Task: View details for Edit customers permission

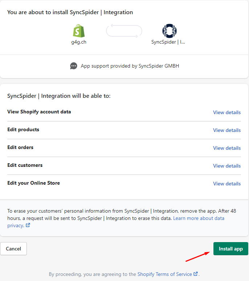Action: click(x=227, y=166)
